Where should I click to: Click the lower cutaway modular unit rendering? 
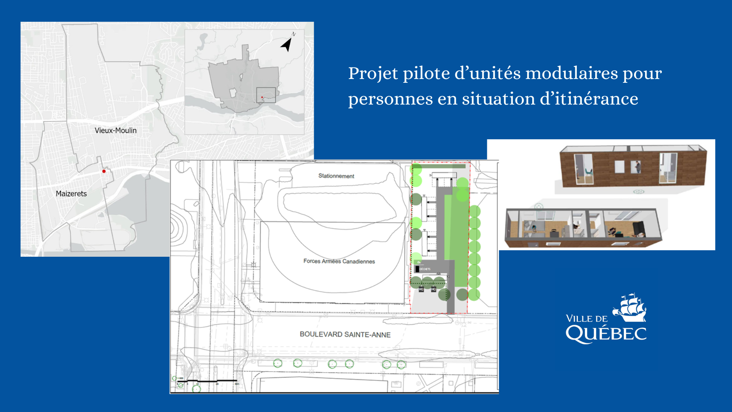pos(583,228)
